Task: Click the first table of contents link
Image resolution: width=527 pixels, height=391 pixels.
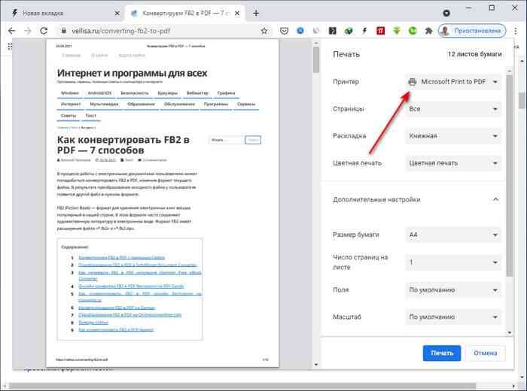Action: tap(122, 257)
